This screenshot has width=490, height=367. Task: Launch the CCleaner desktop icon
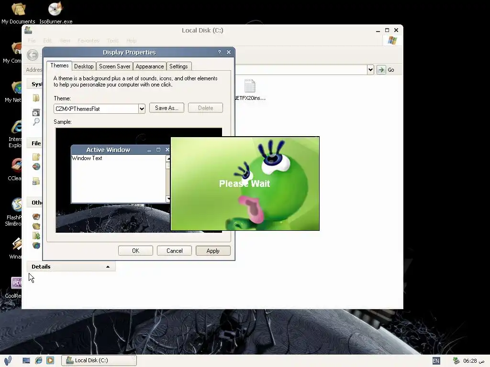tap(14, 170)
